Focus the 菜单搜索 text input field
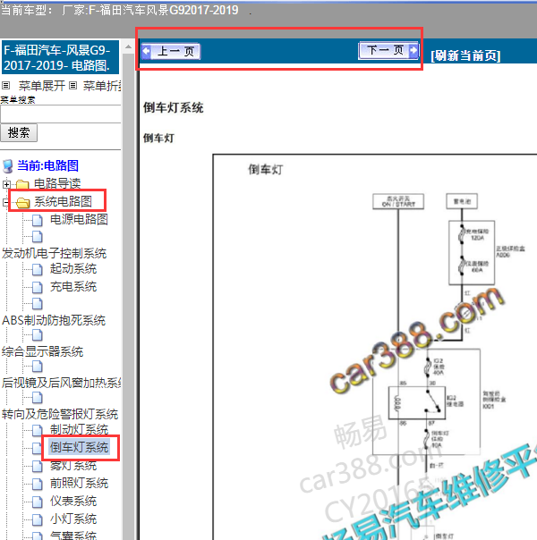 (x=61, y=114)
